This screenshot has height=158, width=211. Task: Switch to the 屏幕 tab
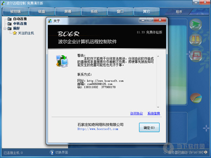point(68,12)
